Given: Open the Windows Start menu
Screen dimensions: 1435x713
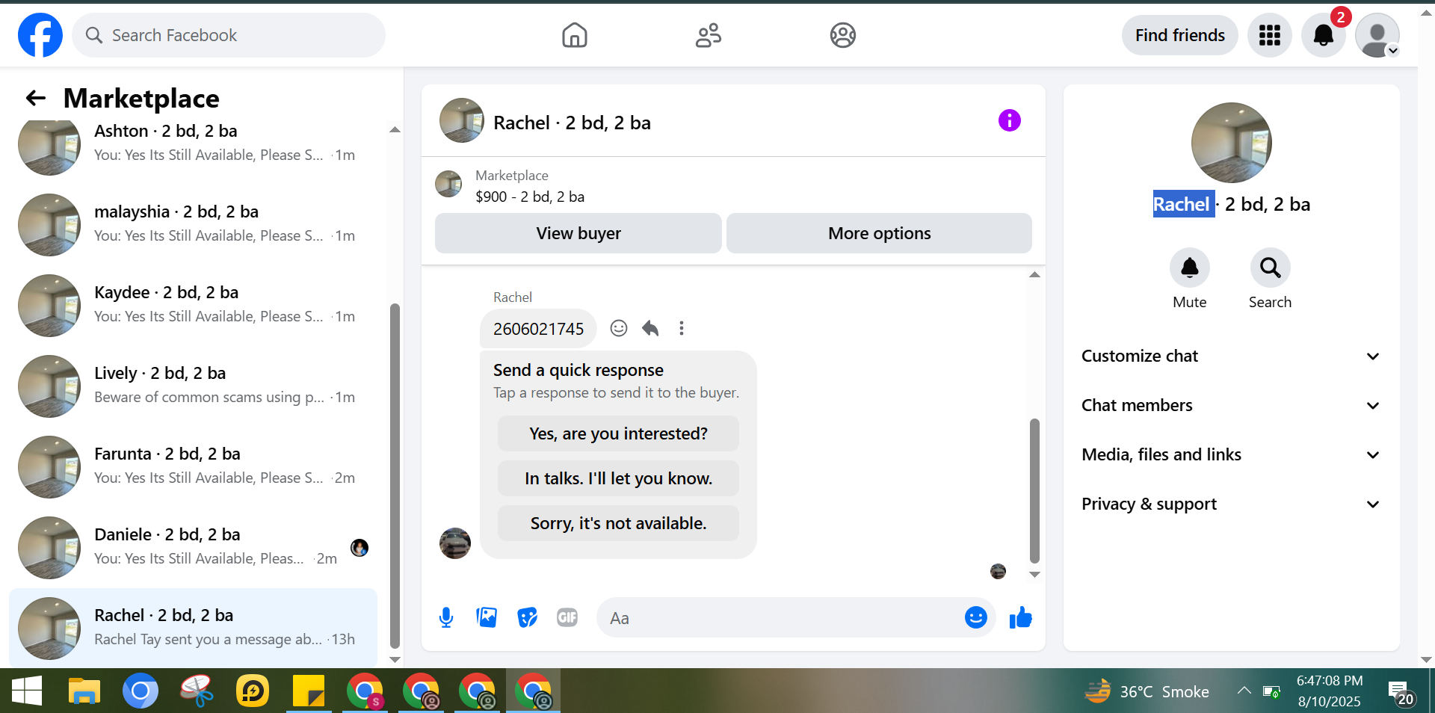Looking at the screenshot, I should click(27, 691).
